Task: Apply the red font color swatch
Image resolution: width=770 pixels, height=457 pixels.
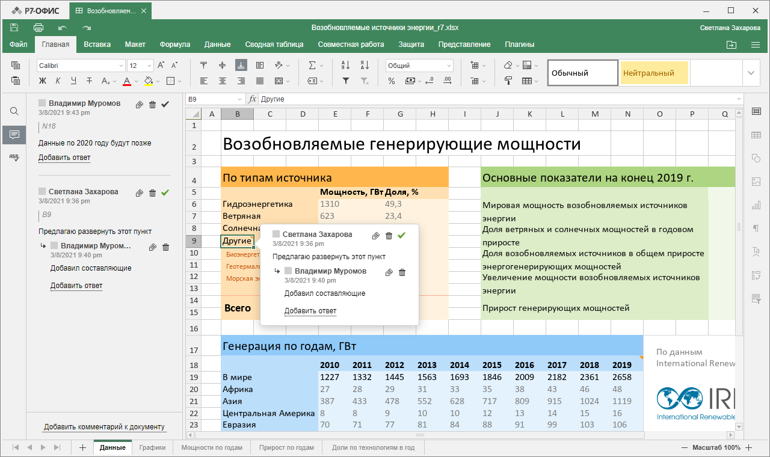Action: click(127, 81)
